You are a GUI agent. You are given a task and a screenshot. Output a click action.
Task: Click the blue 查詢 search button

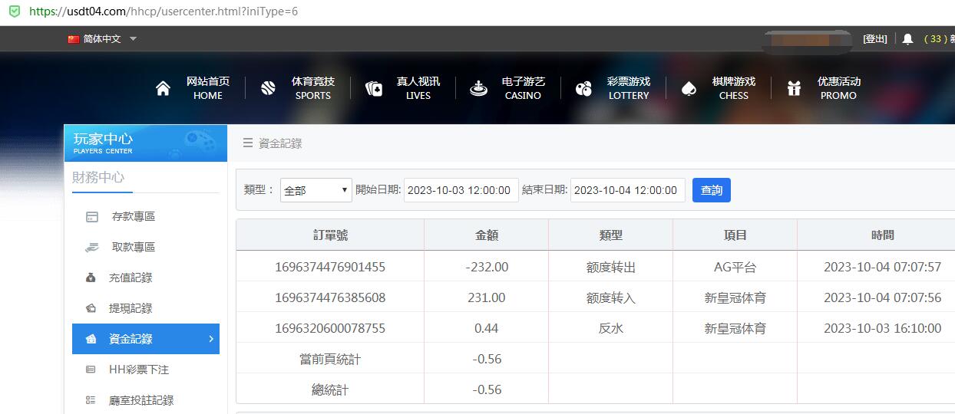point(712,190)
